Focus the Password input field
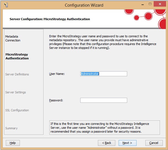168x150 pixels. pos(104,100)
